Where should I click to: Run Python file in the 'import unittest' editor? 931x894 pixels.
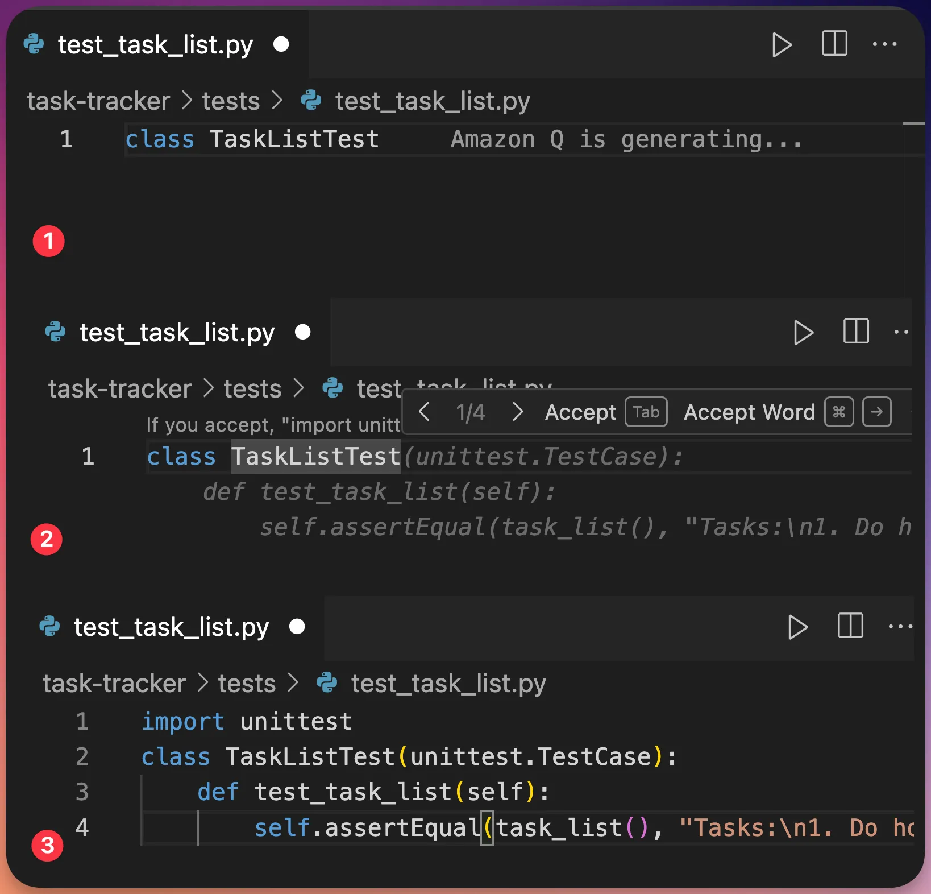point(797,627)
